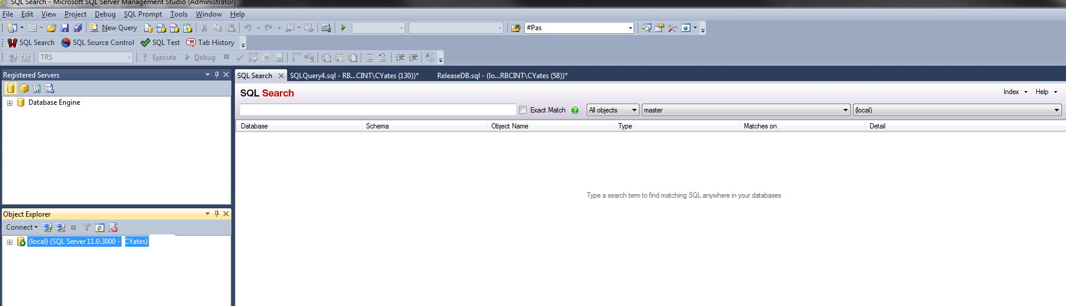Viewport: 1066px width, 306px height.
Task: Click the Object Explorer refresh icon
Action: point(100,228)
